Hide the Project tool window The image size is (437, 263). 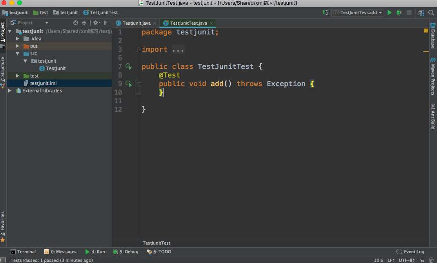[x=106, y=23]
